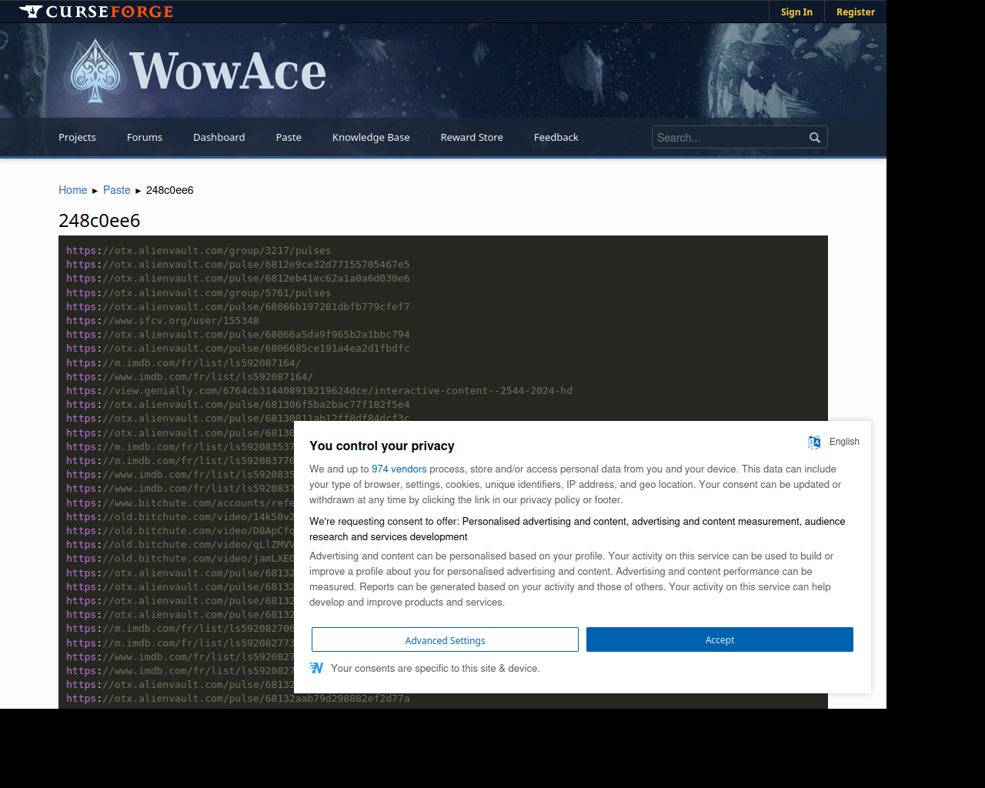Click pulse 6806685ce191a4ea2d1fbdfc line
The image size is (985, 788).
(238, 349)
